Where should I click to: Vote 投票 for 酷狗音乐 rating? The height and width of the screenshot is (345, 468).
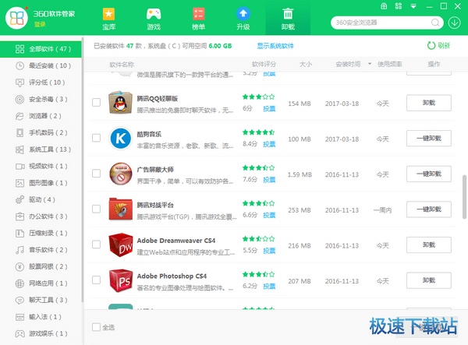[x=269, y=144]
